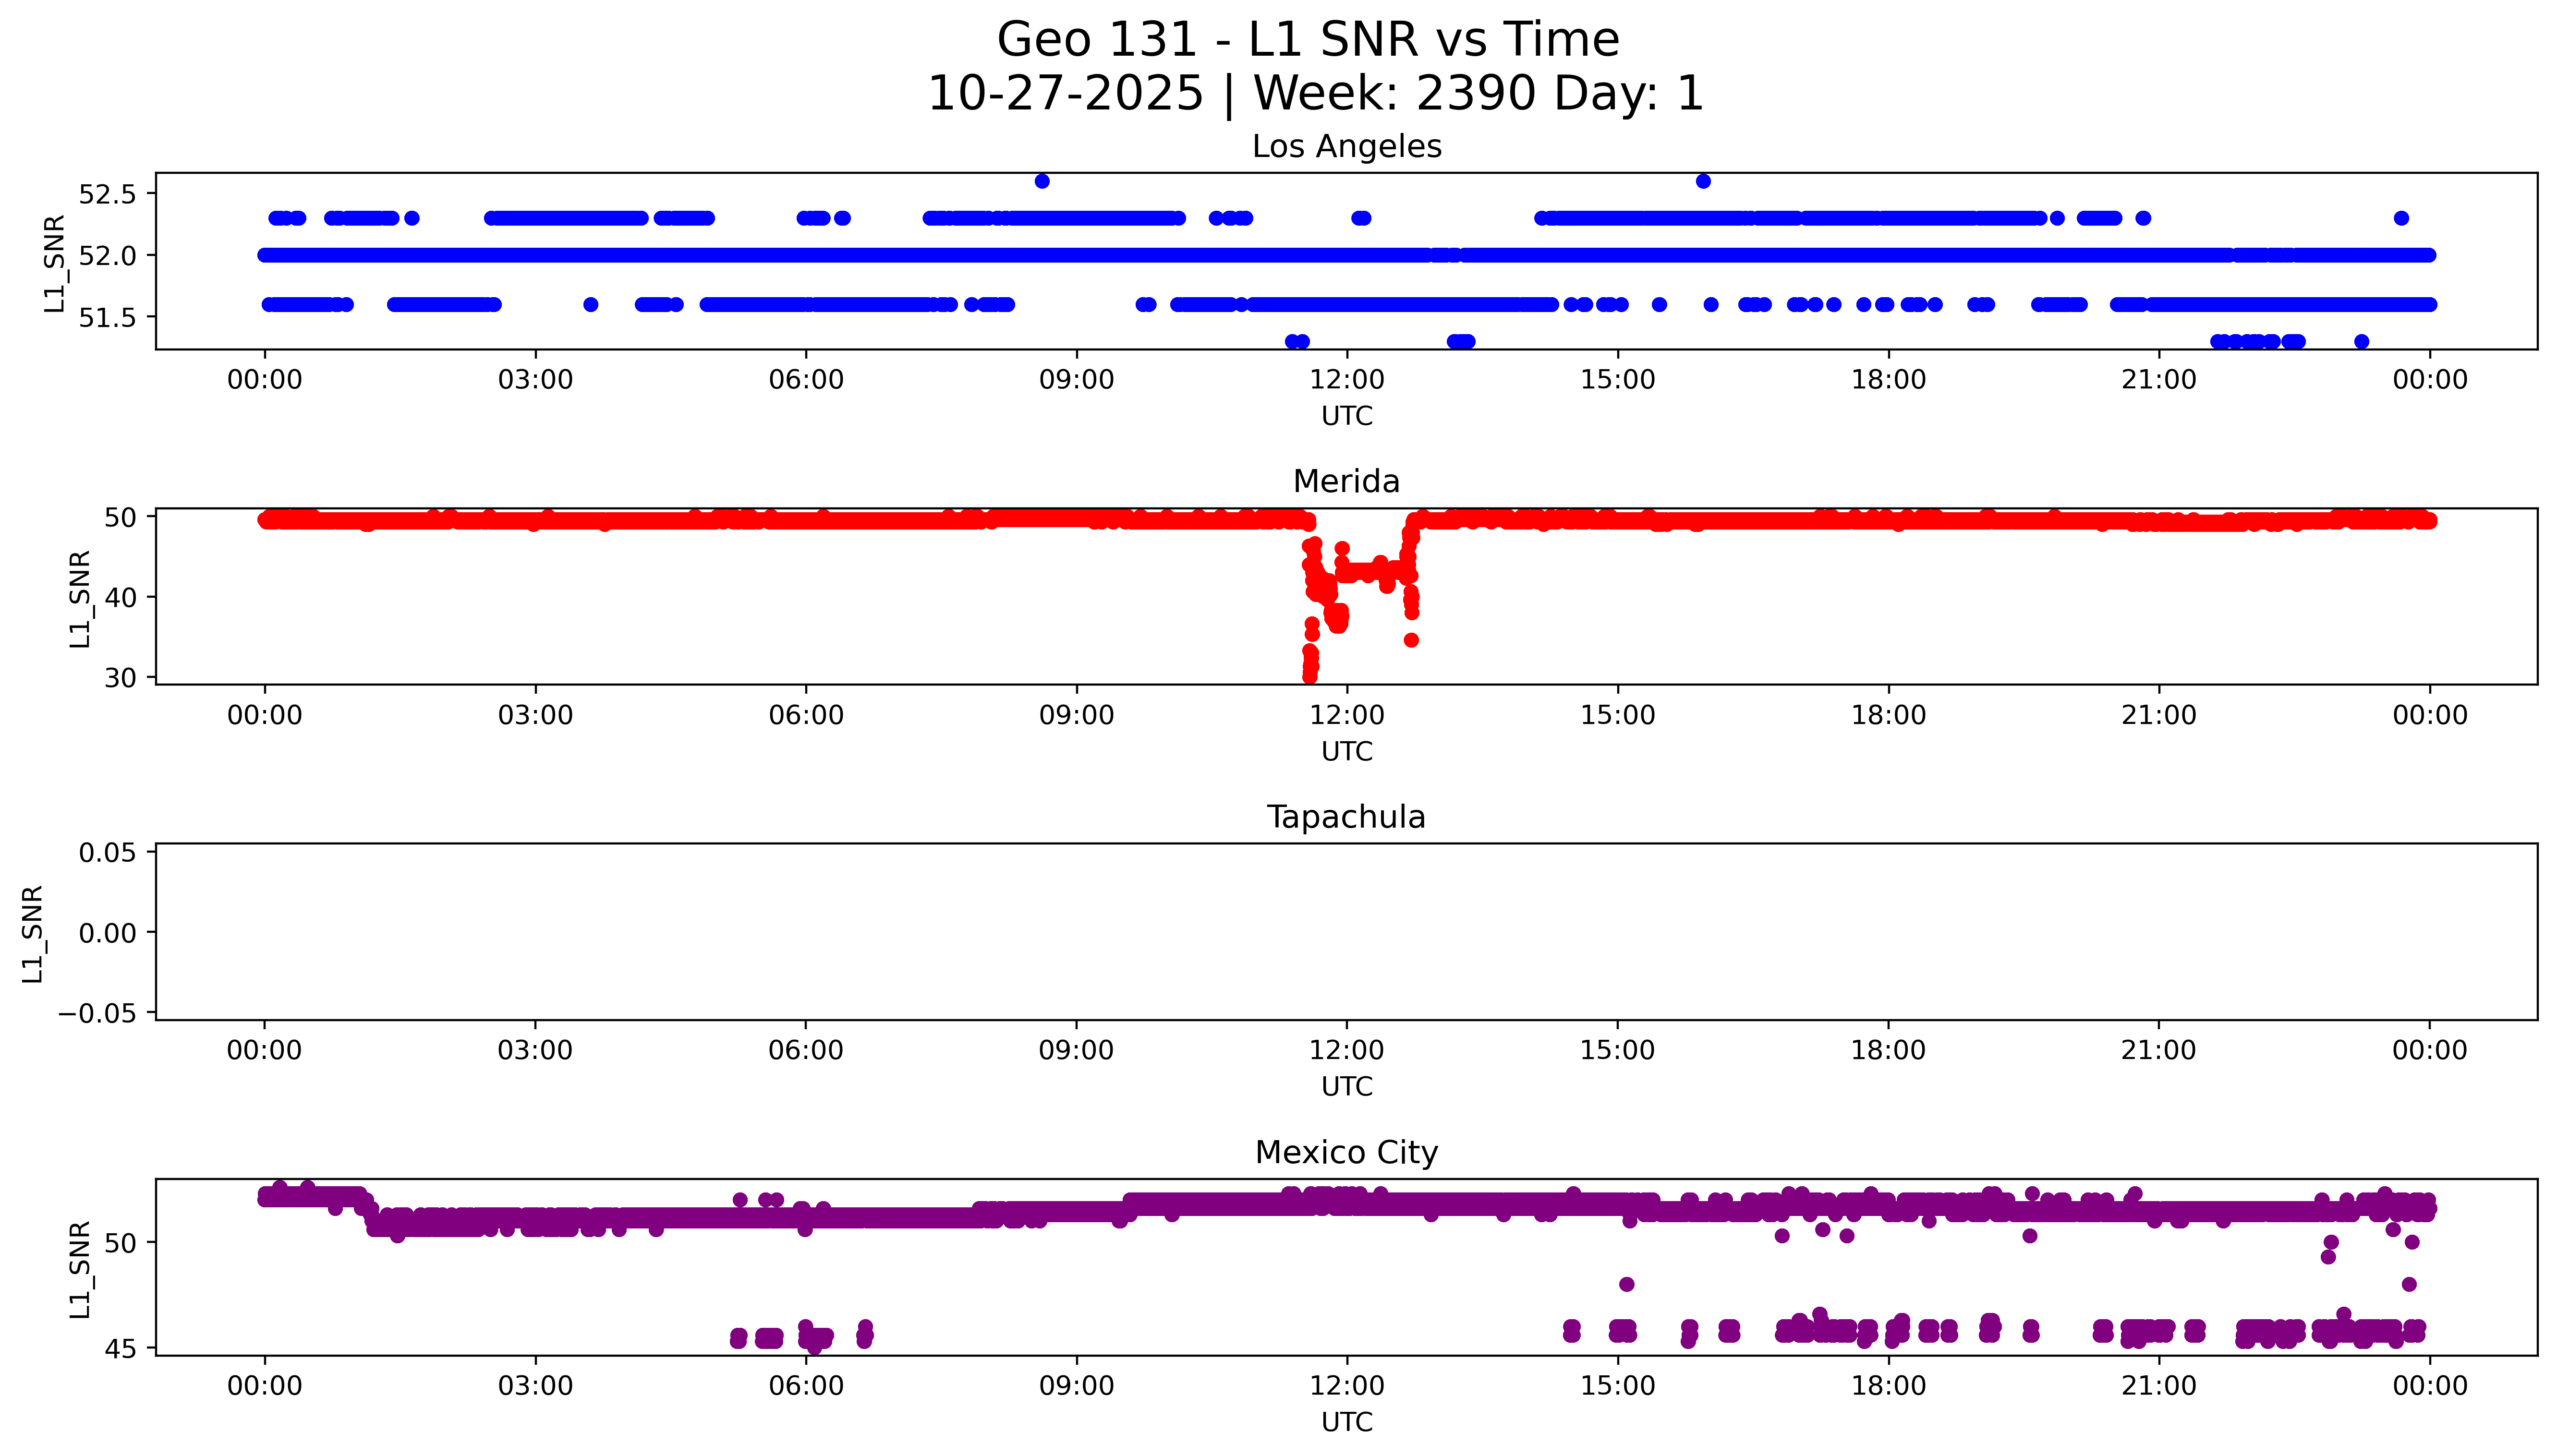2557x1456 pixels.
Task: Click the 'Los Angeles' subplot title
Action: point(1346,147)
